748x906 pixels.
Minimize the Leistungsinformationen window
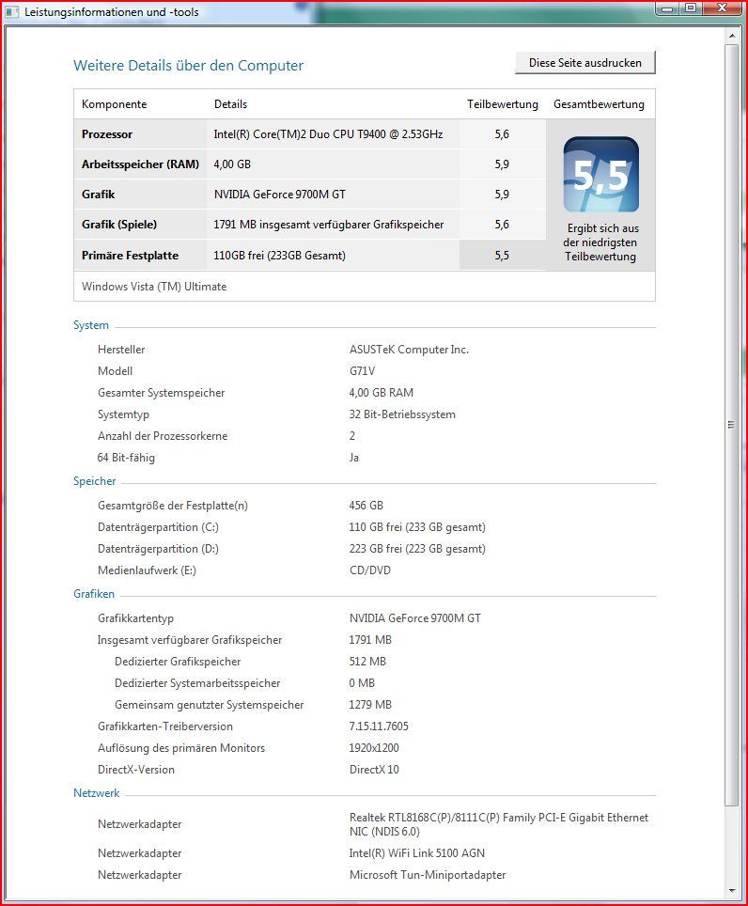click(667, 8)
